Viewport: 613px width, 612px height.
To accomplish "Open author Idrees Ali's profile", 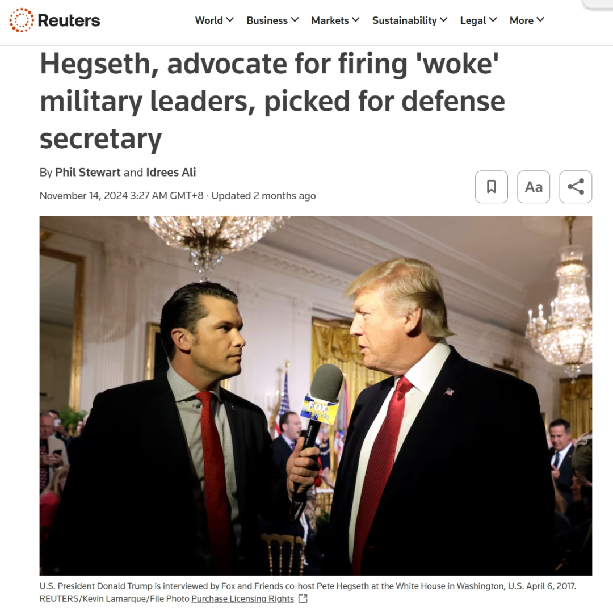I will click(171, 173).
